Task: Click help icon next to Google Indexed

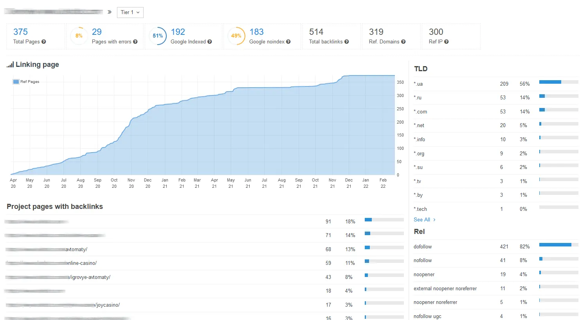Action: click(210, 42)
